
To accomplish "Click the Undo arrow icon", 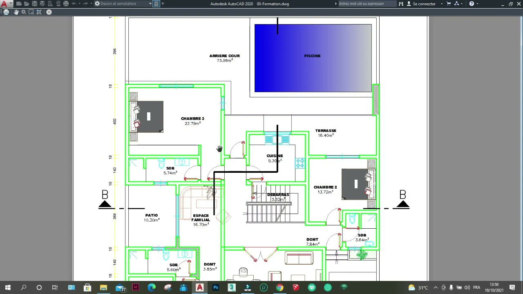I will (x=74, y=4).
